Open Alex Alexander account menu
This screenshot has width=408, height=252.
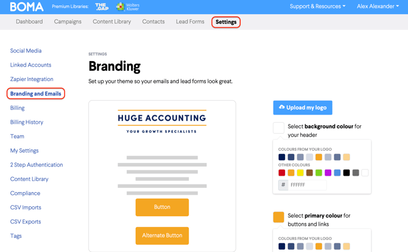[378, 7]
